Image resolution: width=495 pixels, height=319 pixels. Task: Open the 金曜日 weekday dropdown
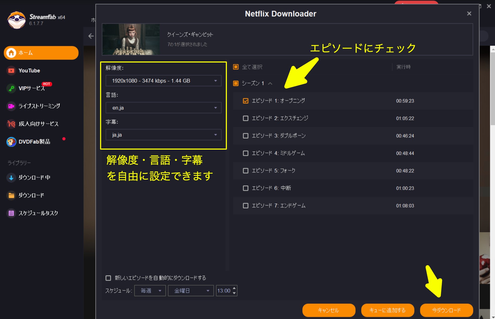click(191, 291)
